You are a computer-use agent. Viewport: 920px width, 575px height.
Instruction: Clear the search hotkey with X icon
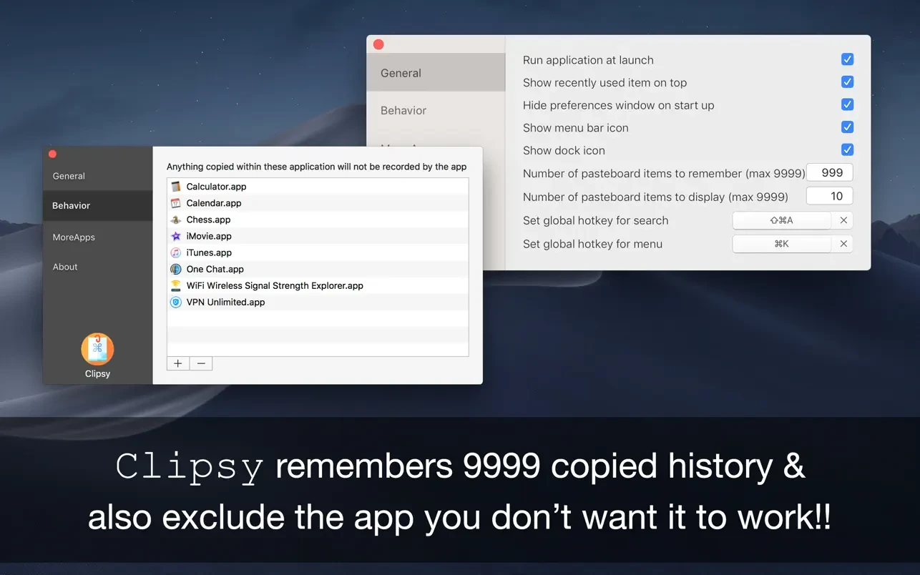843,221
